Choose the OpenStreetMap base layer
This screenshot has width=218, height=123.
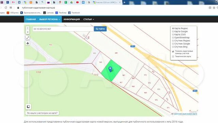coord(173,38)
